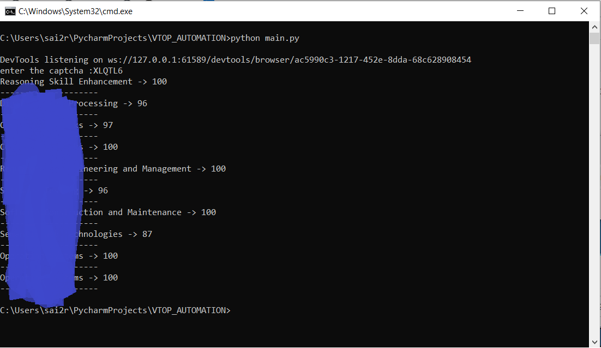Viewport: 601px width, 348px height.
Task: Click the final VTOP_AUTOMATION prompt path
Action: coord(115,310)
